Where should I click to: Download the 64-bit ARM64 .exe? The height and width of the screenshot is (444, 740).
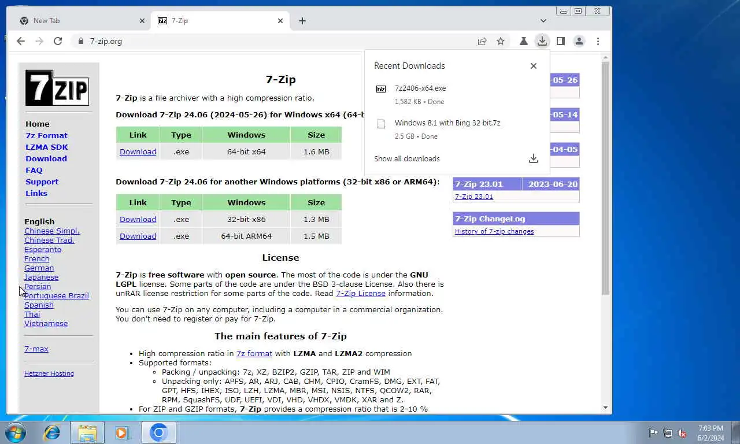tap(138, 236)
